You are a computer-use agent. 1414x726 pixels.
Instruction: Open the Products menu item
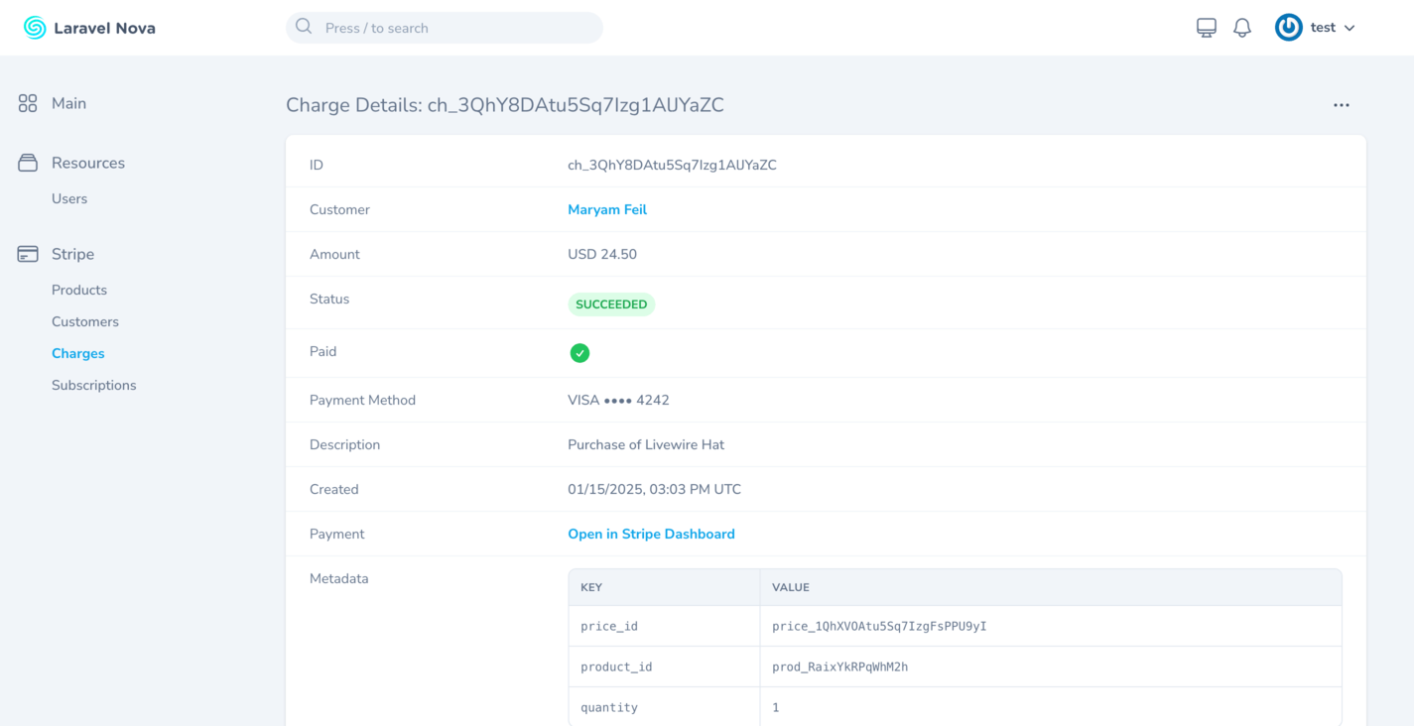79,290
